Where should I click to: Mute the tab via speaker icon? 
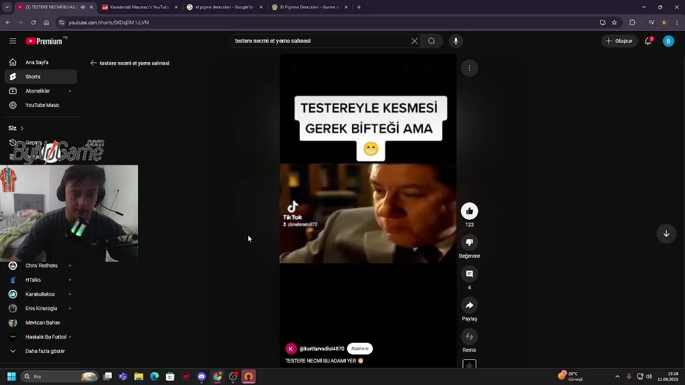(x=82, y=7)
